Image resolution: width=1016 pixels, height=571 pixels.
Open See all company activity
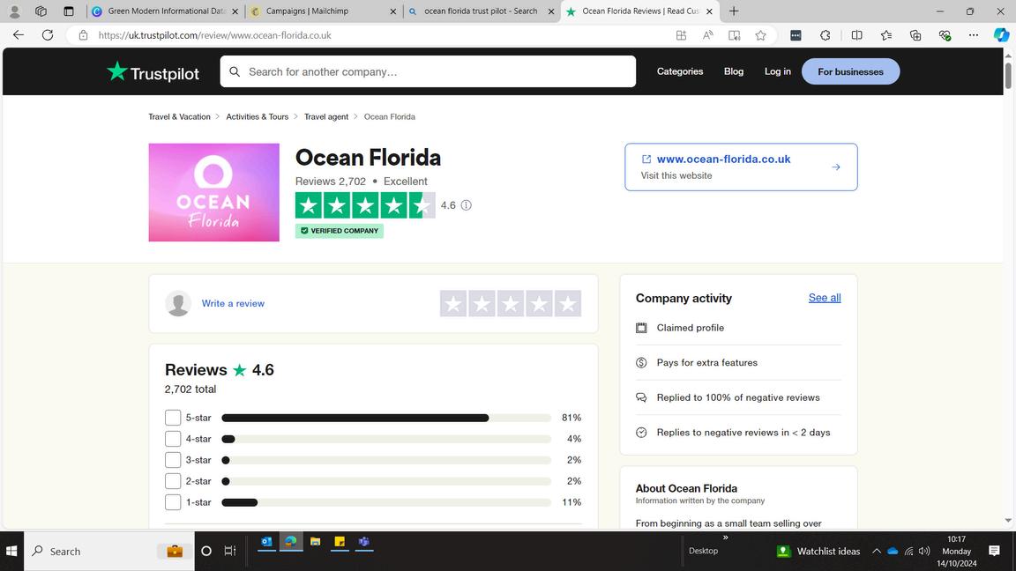coord(825,298)
